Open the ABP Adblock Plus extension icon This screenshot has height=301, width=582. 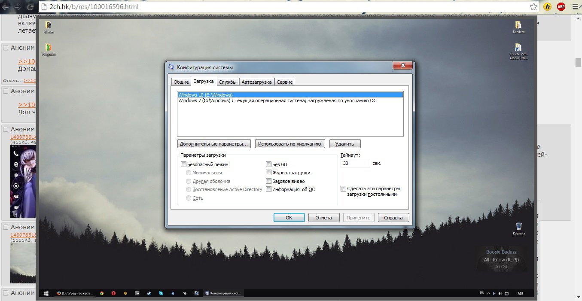pyautogui.click(x=561, y=6)
